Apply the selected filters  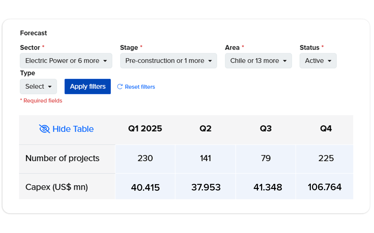coord(88,86)
